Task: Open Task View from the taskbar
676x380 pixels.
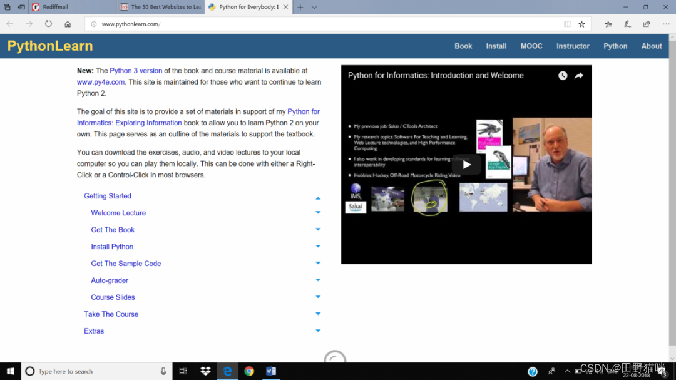Action: (x=183, y=371)
